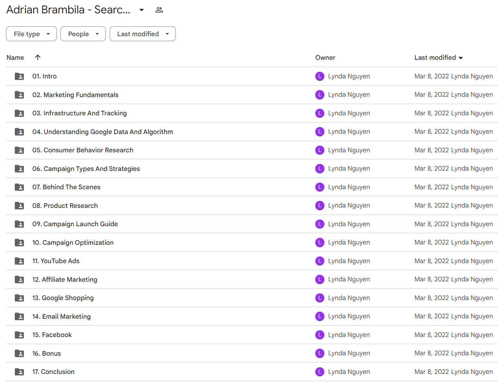Click the folder icon for 01. Intro

19,76
